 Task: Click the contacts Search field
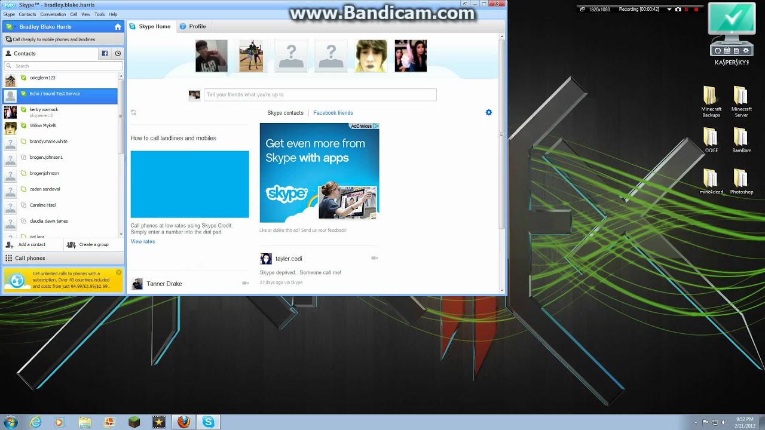coord(63,66)
